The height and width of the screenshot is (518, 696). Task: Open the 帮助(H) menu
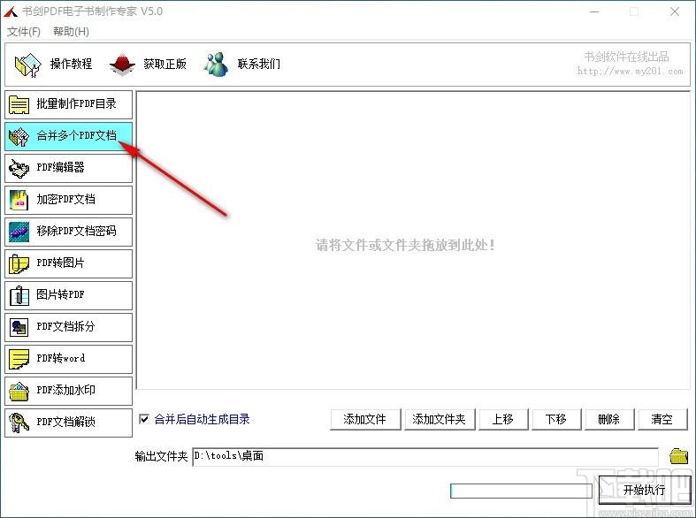click(71, 32)
